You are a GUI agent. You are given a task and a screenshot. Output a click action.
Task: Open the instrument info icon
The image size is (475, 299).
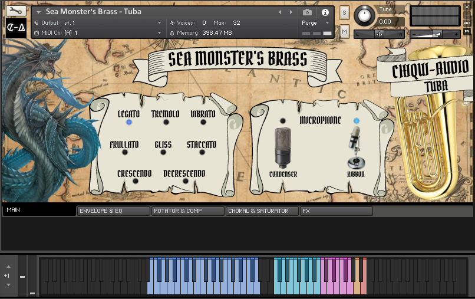[x=325, y=12]
